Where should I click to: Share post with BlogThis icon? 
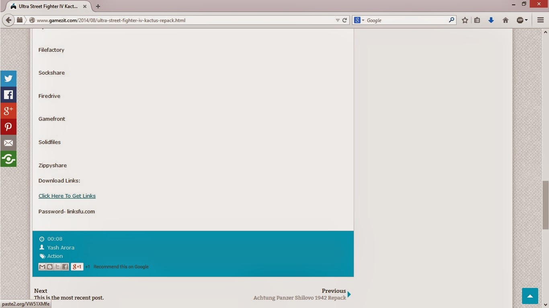pos(50,267)
